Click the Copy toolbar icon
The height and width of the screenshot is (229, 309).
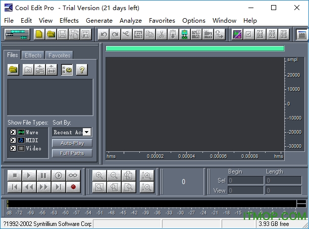pos(150,34)
